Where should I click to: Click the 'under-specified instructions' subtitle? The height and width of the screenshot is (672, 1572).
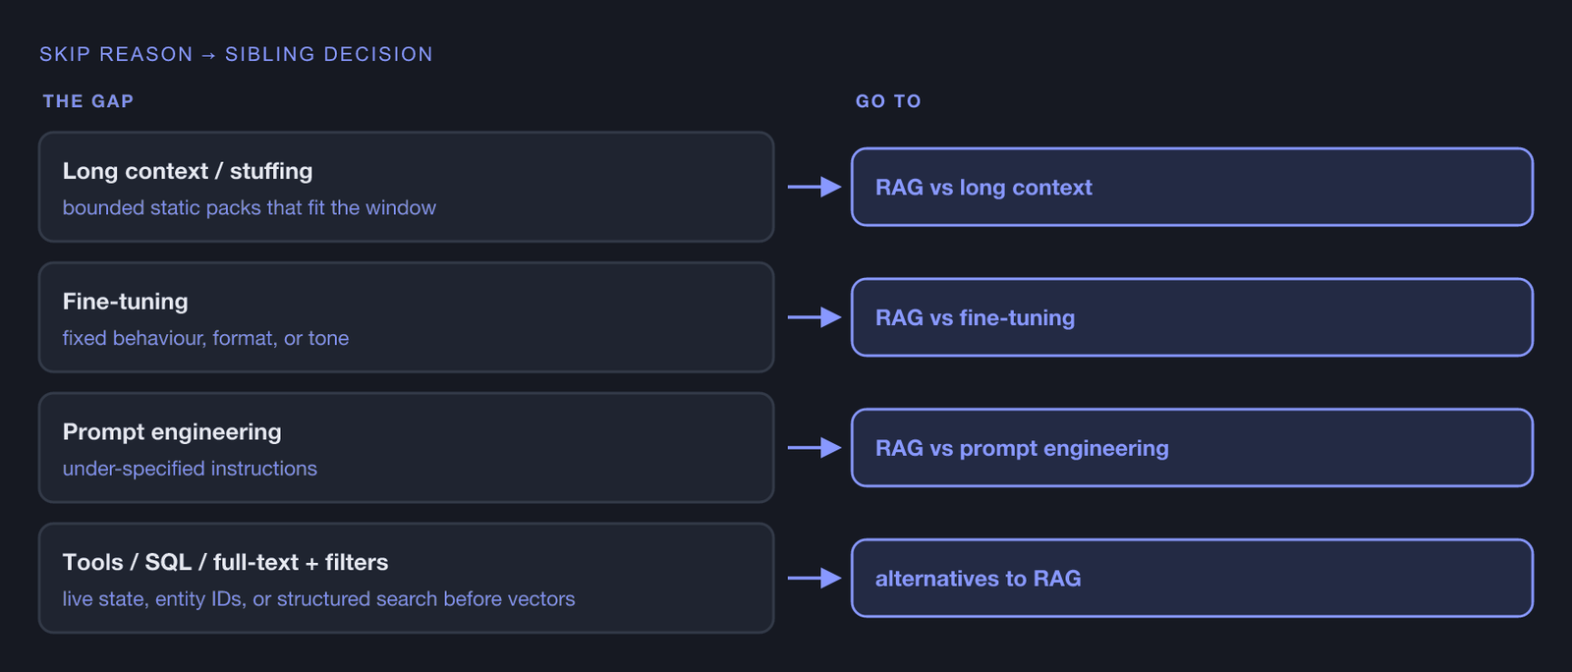[190, 469]
